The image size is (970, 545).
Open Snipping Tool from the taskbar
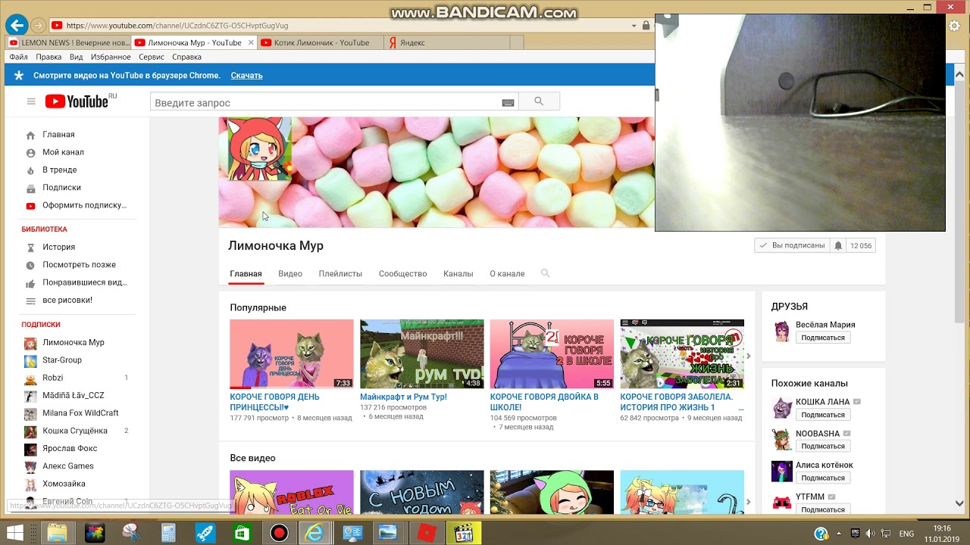coord(131,534)
